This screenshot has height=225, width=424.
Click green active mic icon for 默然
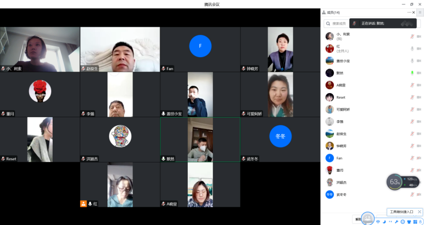coord(412,73)
